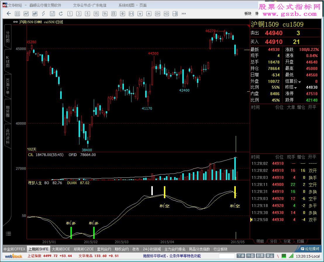Click the left arrow shift chart icon

coord(157,14)
